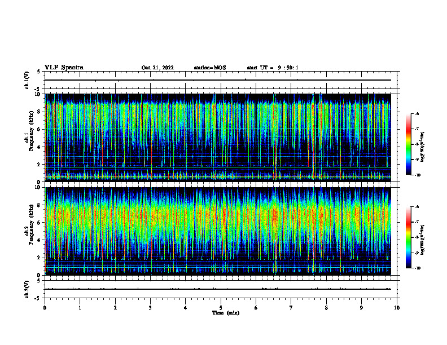447x345 pixels.
Task: Click time axis tick label "10"
Action: pos(397,308)
